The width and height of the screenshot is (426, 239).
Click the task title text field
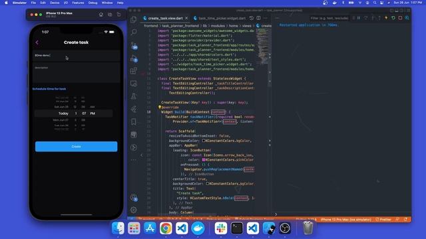tap(76, 56)
